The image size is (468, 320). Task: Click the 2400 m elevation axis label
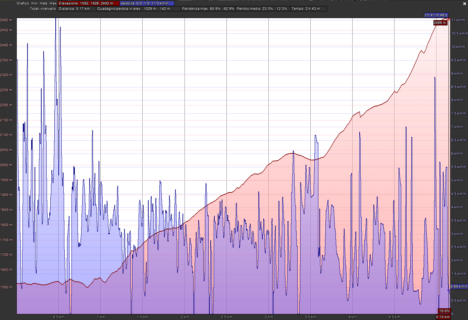click(6, 45)
